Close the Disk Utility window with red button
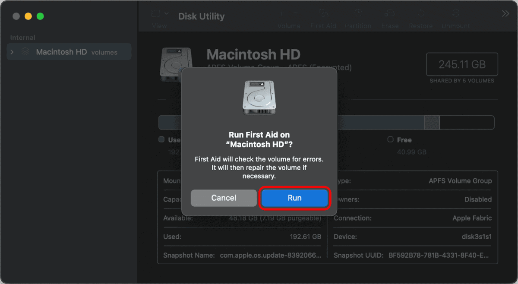The image size is (518, 284). [x=16, y=16]
